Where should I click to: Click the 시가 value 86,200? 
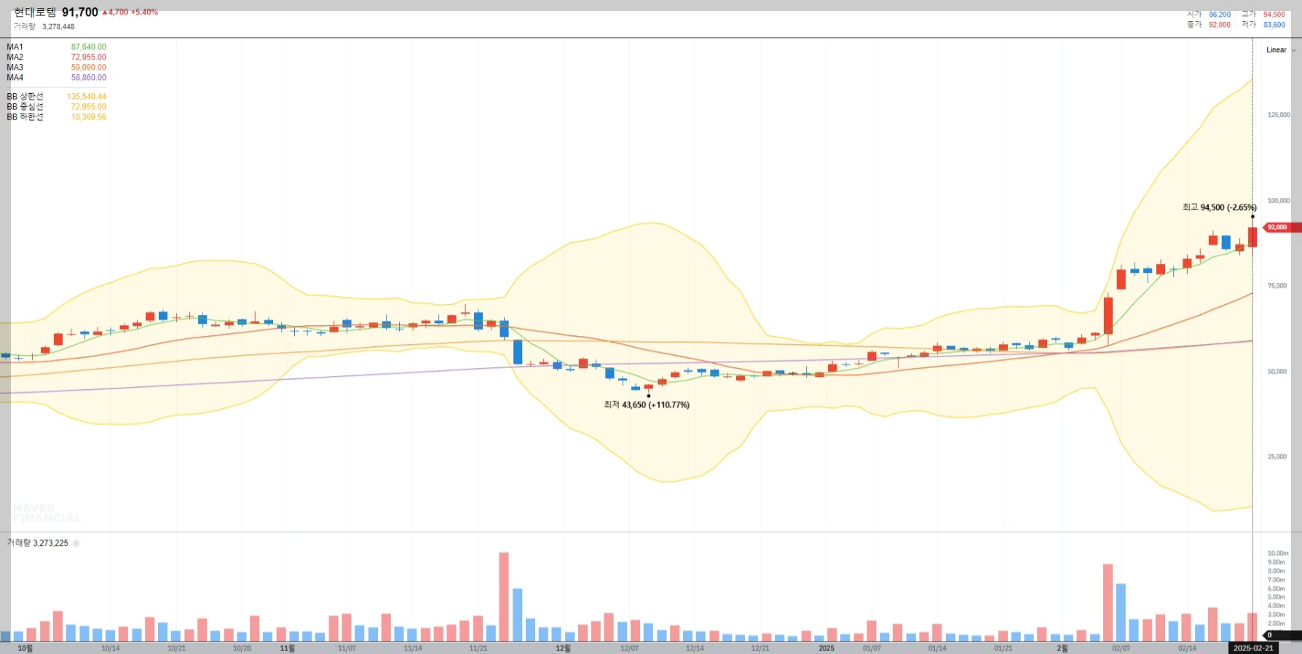[x=1220, y=15]
